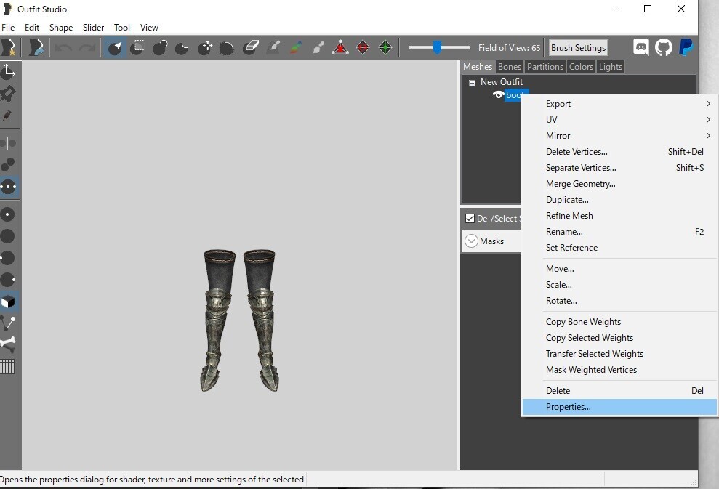The height and width of the screenshot is (489, 719).
Task: Toggle visibility eye of the boots mesh
Action: (x=498, y=95)
